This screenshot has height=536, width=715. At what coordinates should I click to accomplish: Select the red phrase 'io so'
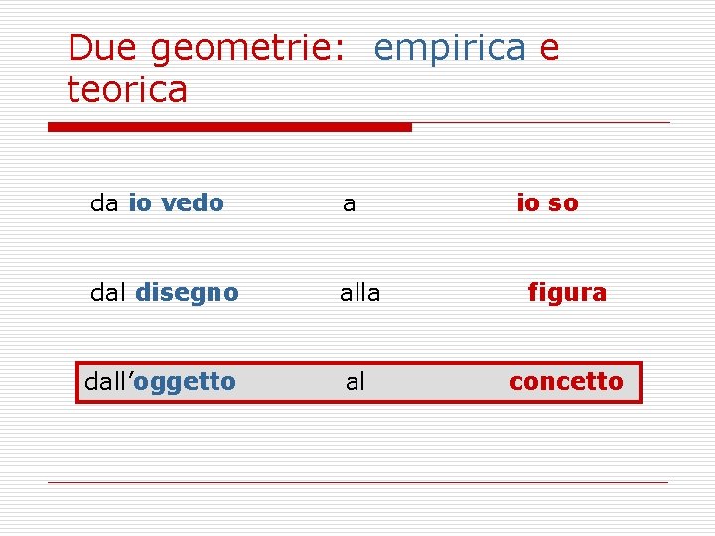coord(547,202)
